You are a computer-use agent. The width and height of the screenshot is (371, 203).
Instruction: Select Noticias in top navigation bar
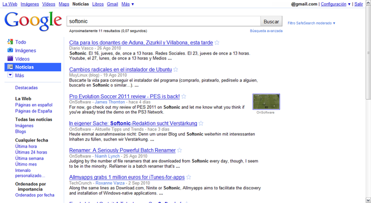point(81,4)
